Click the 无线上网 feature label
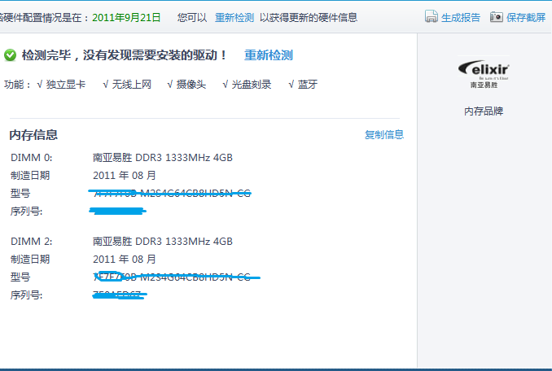 tap(132, 85)
